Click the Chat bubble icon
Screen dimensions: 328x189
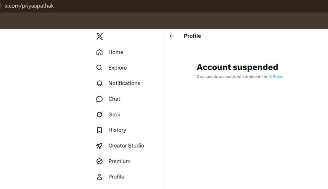point(100,99)
